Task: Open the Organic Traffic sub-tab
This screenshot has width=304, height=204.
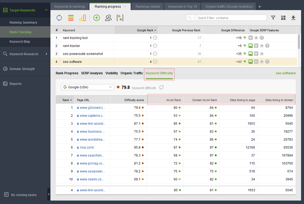Action: tap(132, 73)
